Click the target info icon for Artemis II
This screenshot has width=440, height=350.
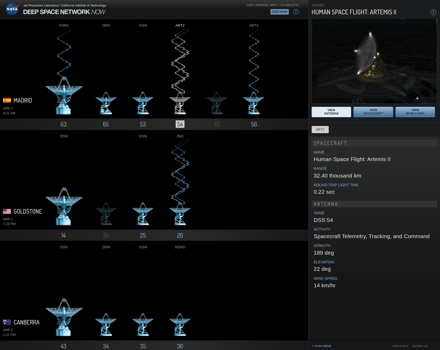point(433,12)
